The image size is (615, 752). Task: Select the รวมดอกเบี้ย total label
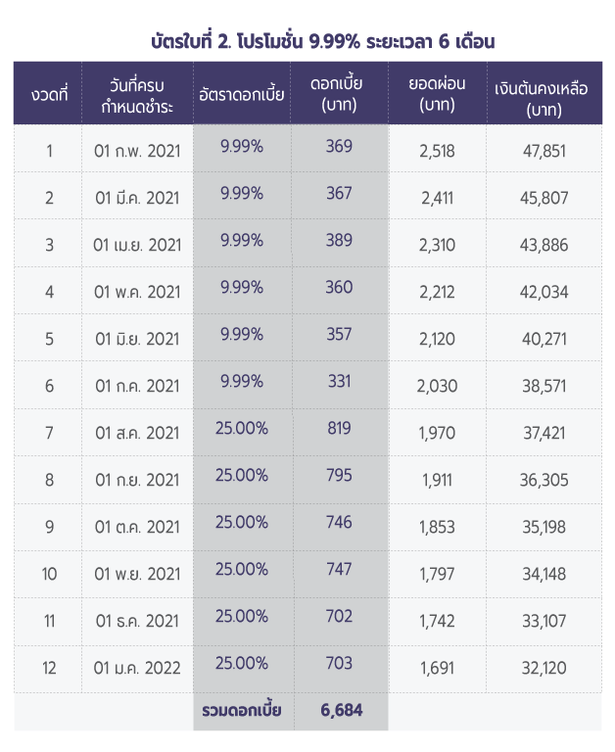[241, 710]
